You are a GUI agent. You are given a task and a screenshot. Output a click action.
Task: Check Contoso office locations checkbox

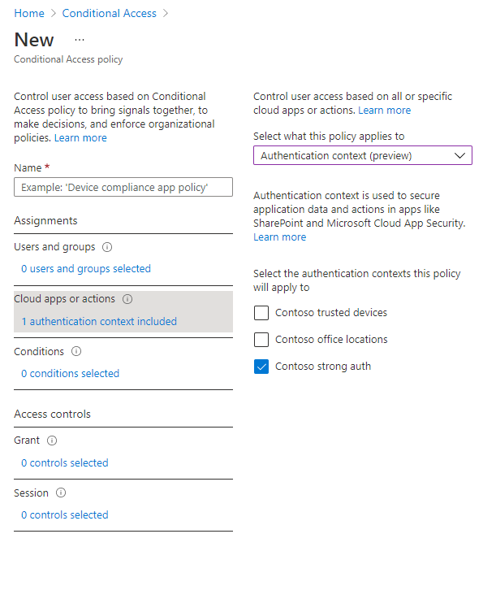coord(261,340)
